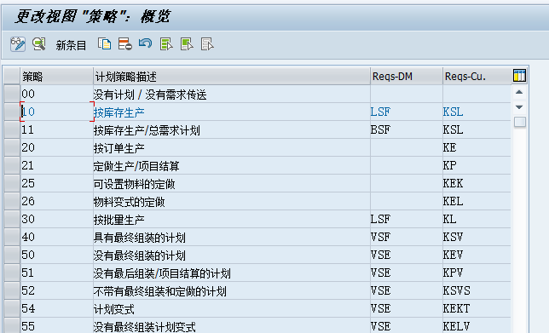The image size is (549, 333).
Task: Select row marker for strategy 54
Action: [12, 308]
